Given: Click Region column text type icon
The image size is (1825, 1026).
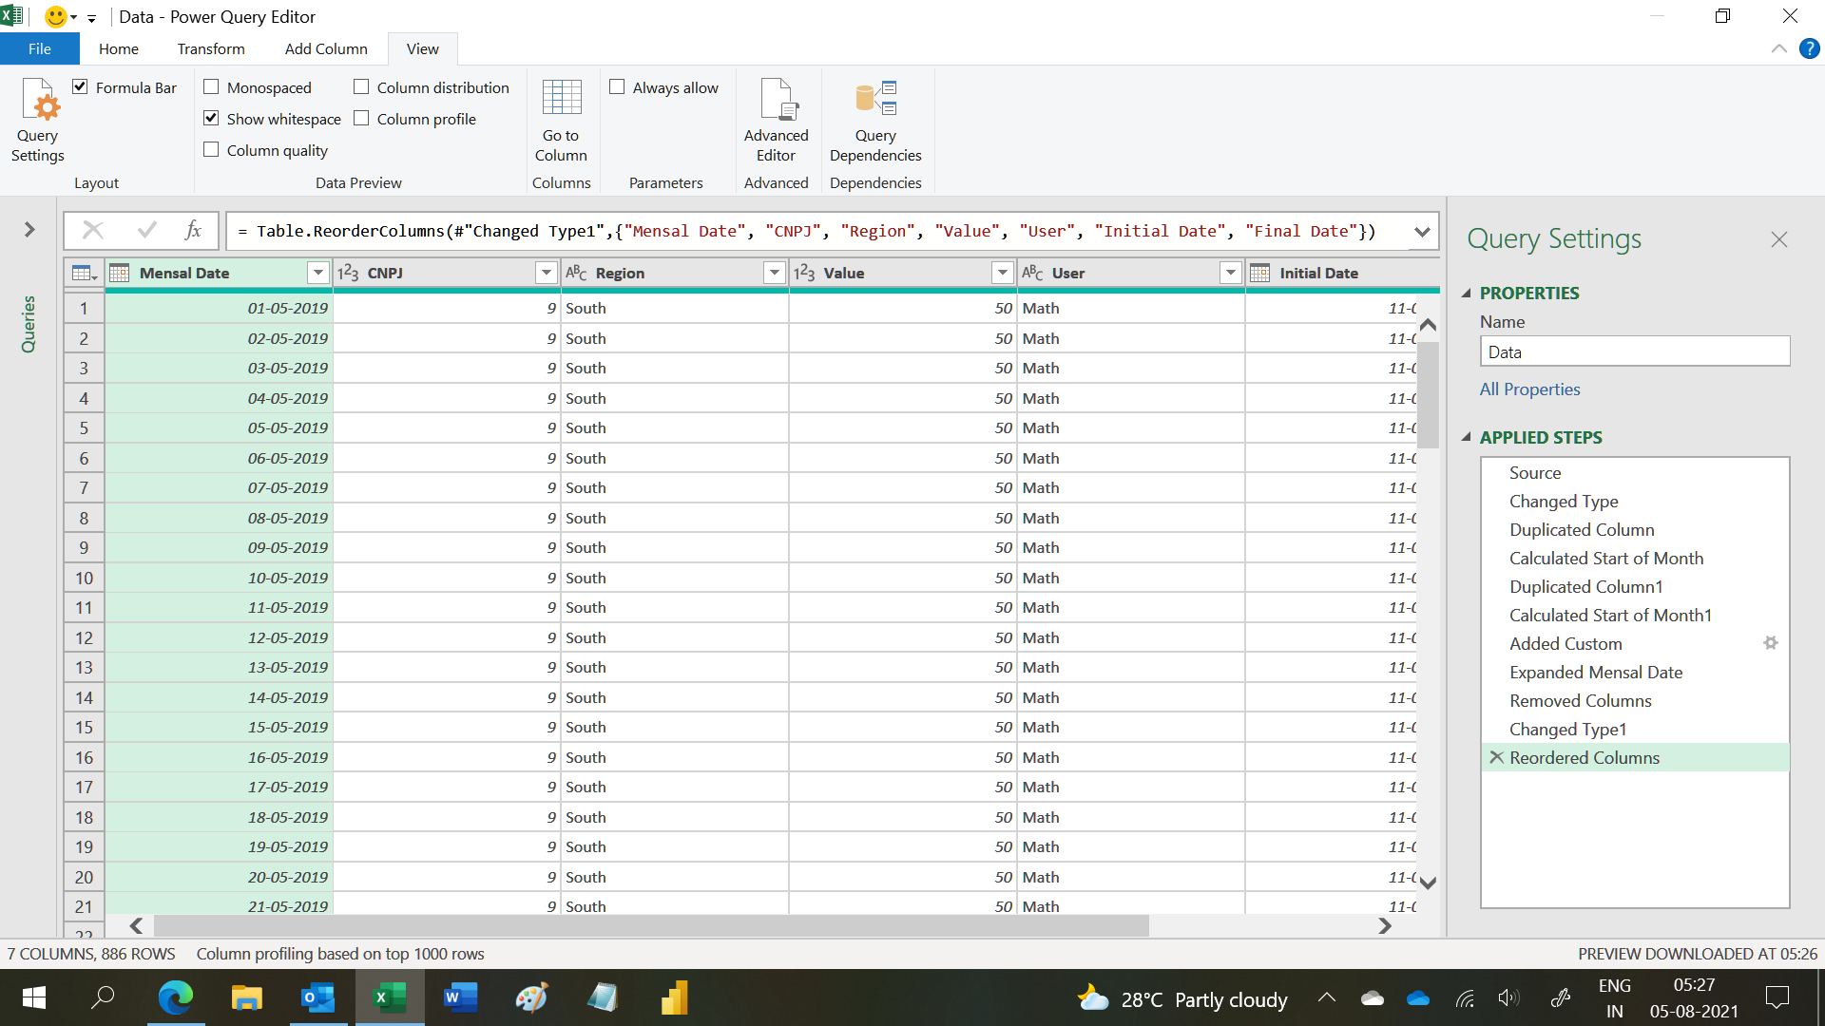Looking at the screenshot, I should point(576,274).
